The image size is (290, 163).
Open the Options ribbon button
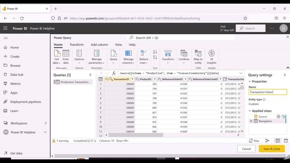79,57
